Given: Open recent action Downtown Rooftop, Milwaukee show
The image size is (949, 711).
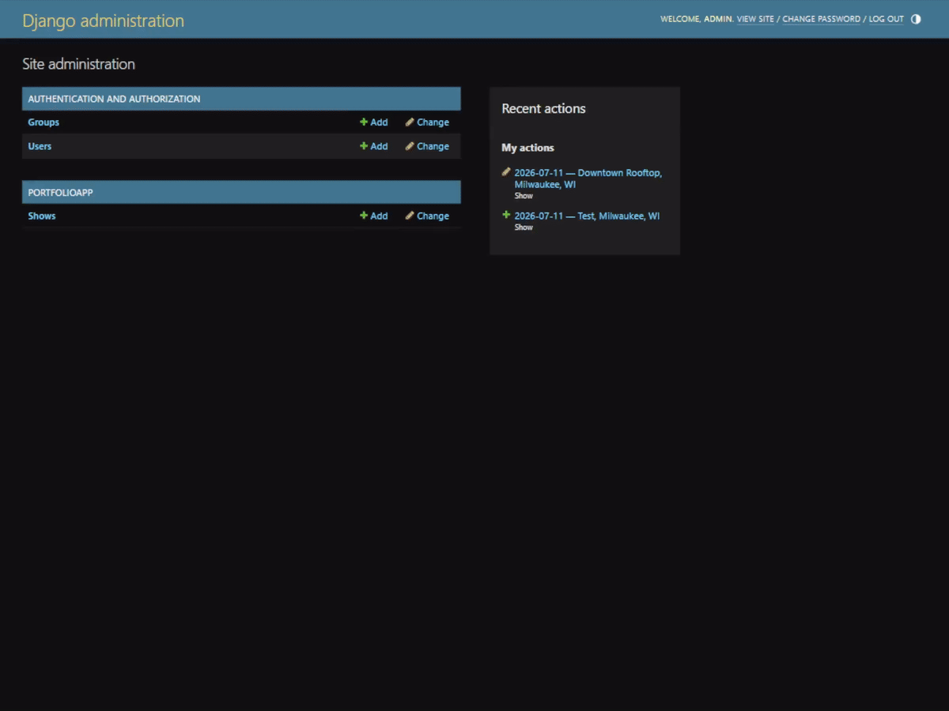Looking at the screenshot, I should [x=588, y=179].
